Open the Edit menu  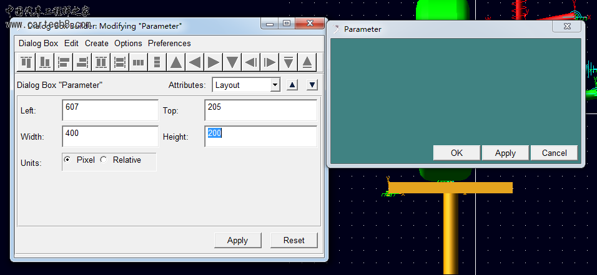pos(71,44)
